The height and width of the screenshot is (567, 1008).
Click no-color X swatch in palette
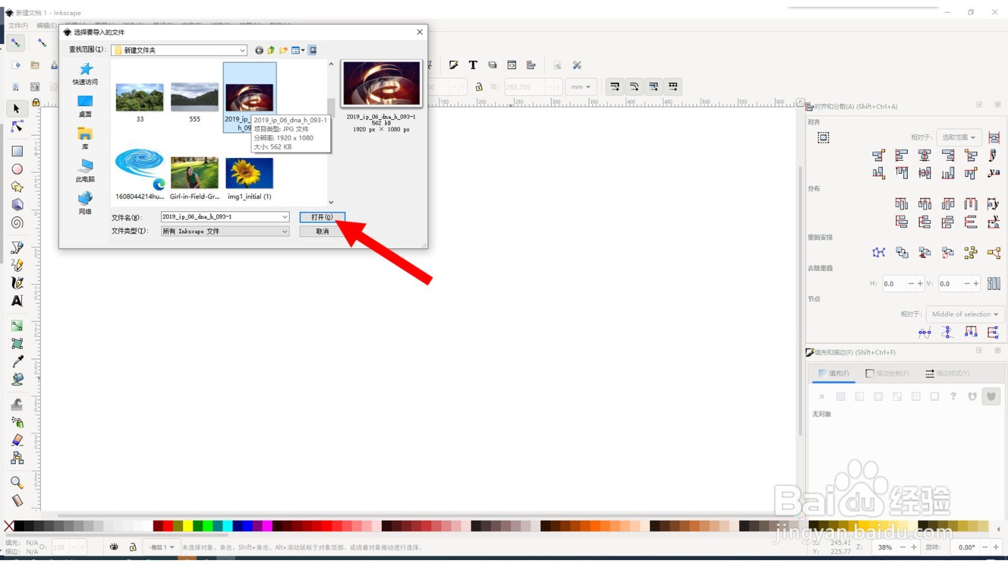[9, 526]
